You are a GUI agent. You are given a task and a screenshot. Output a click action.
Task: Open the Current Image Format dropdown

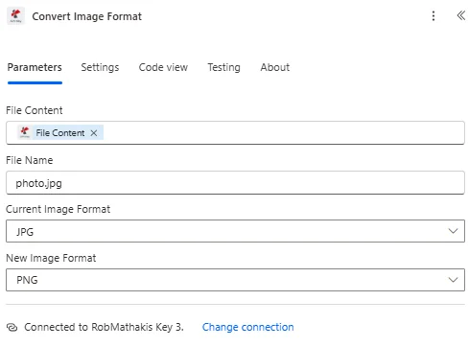(235, 231)
